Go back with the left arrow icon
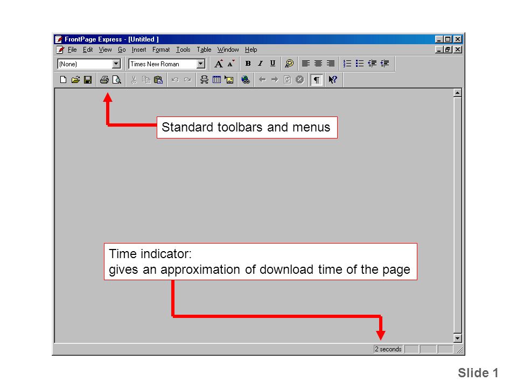This screenshot has height=388, width=517. [x=262, y=80]
